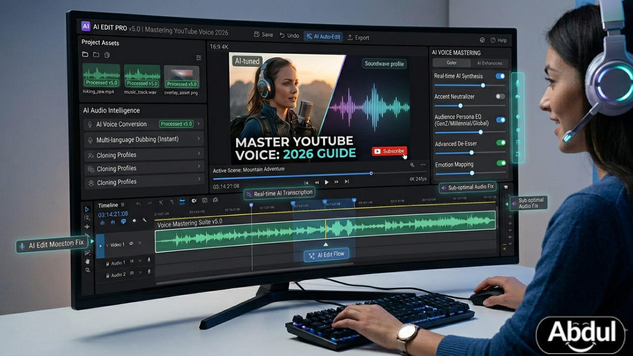Click Accent Neutralizer slider handle

coord(460,105)
